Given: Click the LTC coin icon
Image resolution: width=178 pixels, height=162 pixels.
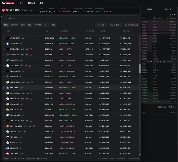Looking at the screenshot, I should click(x=8, y=44).
